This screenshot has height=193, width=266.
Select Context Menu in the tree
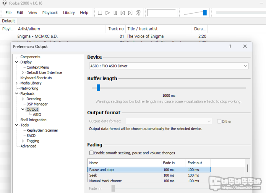(x=38, y=67)
